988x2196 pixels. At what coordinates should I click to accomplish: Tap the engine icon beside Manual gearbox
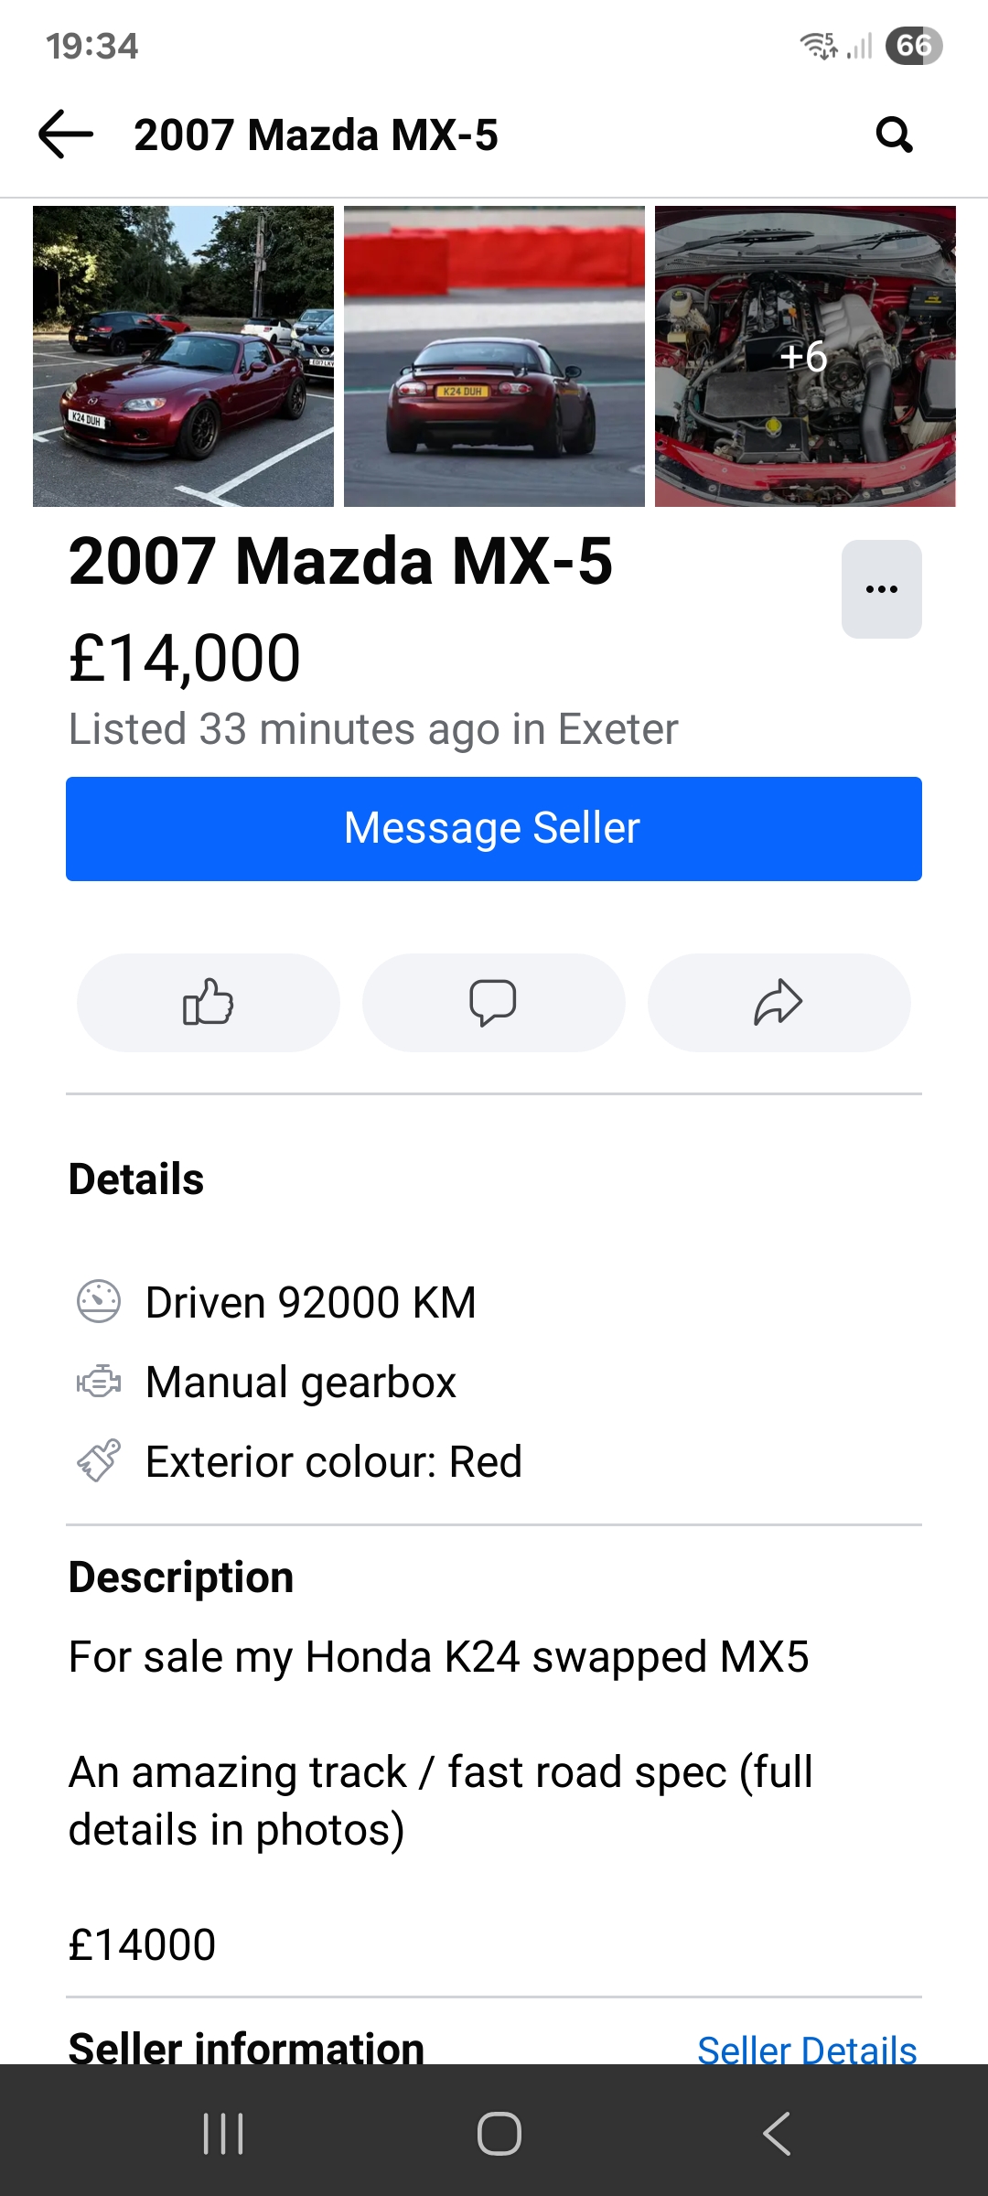click(x=99, y=1382)
